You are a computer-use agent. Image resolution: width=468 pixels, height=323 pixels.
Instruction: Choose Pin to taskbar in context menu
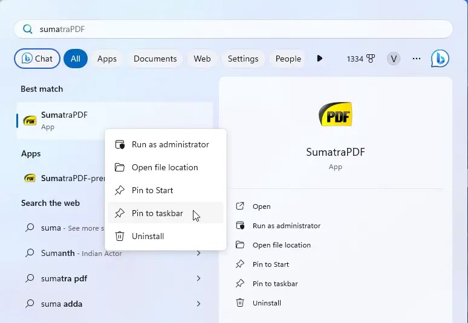coord(166,213)
